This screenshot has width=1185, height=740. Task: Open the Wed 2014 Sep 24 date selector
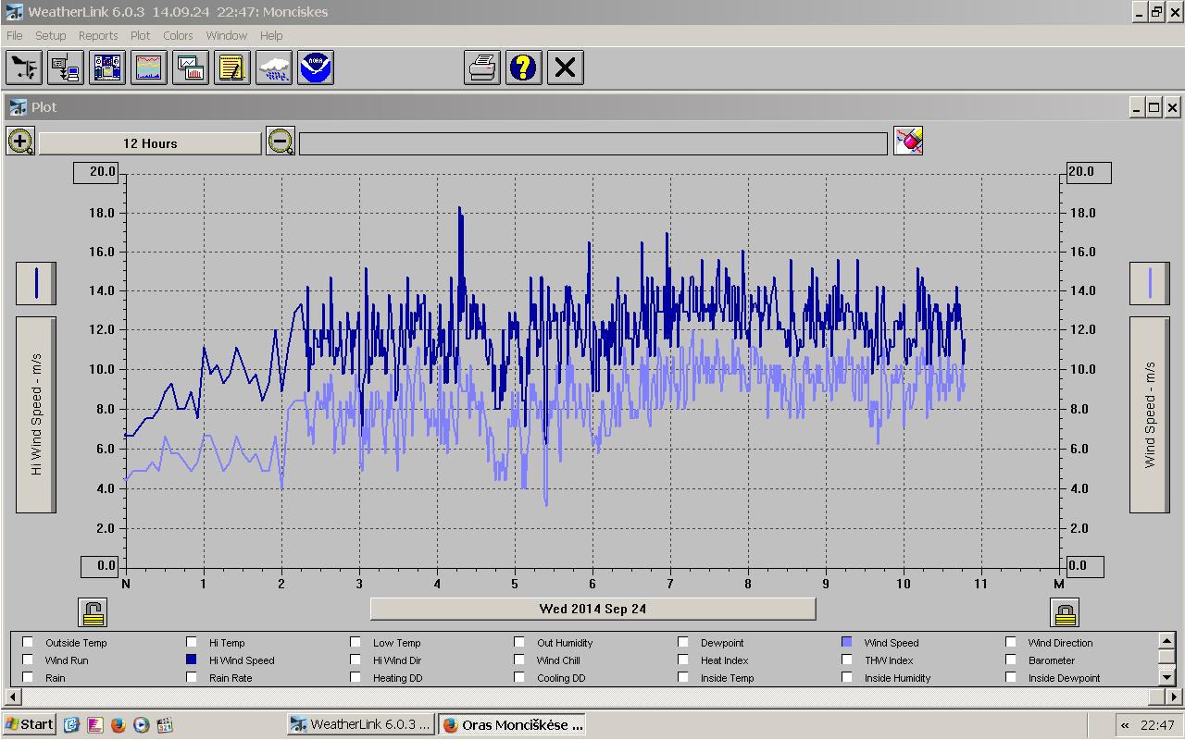(x=592, y=609)
